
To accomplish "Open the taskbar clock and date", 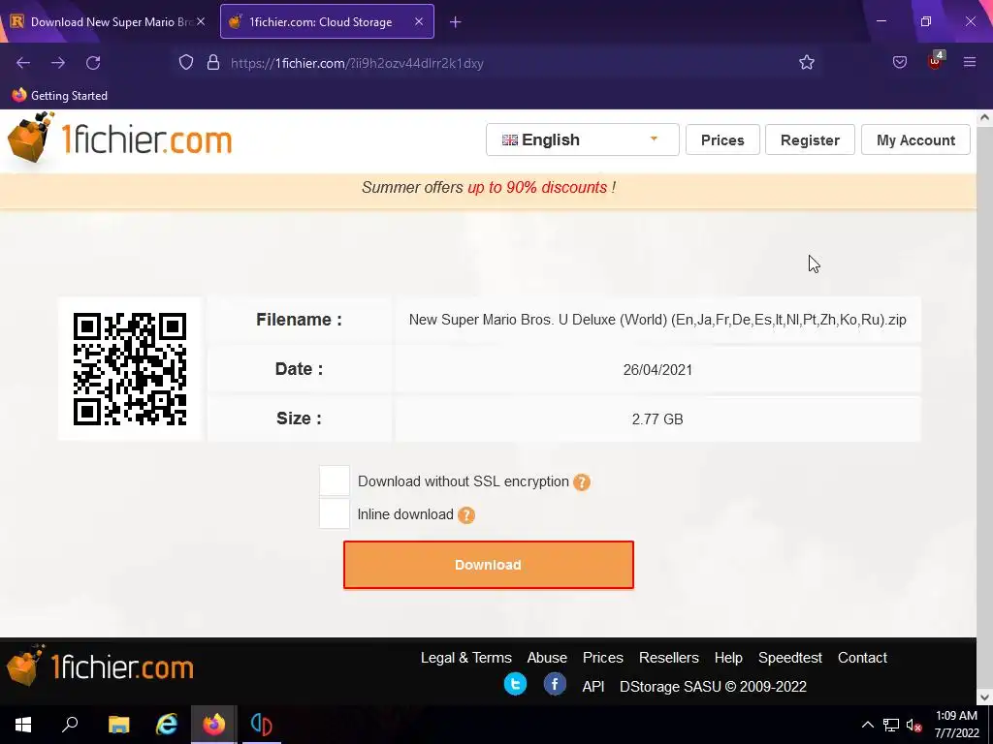I will tap(956, 725).
